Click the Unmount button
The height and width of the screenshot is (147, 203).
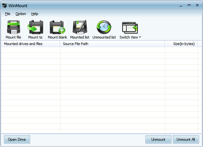[x=158, y=139]
